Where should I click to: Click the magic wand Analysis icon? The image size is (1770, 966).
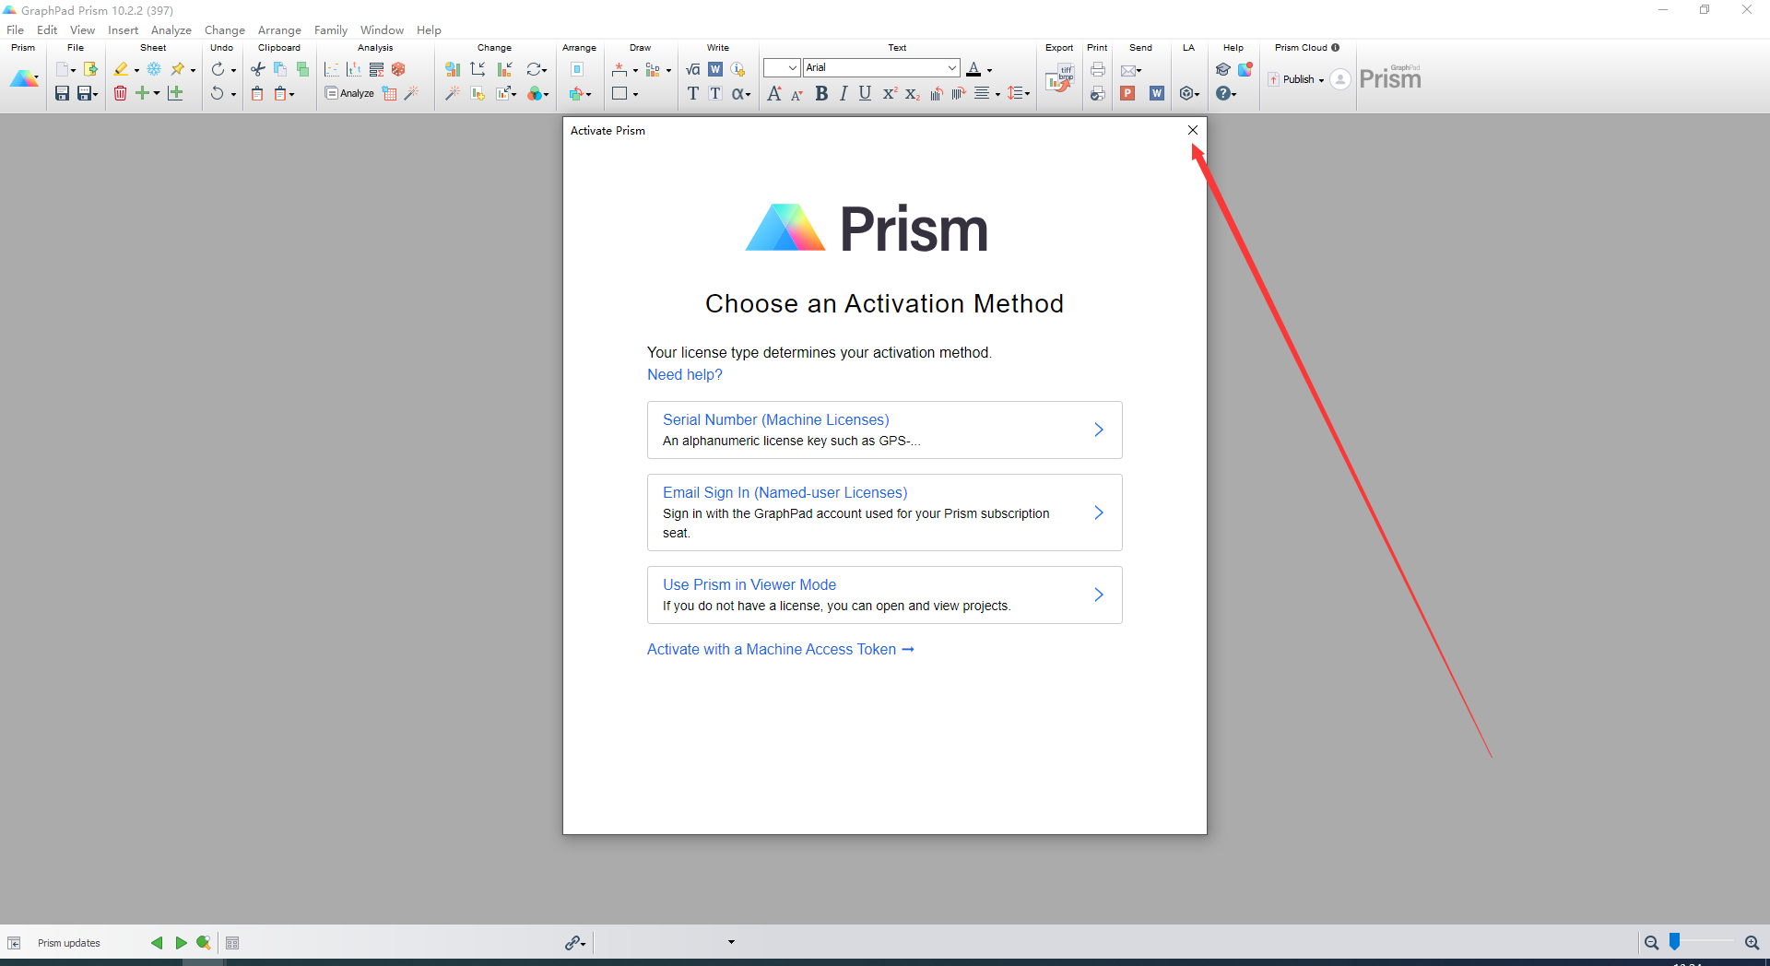coord(412,93)
